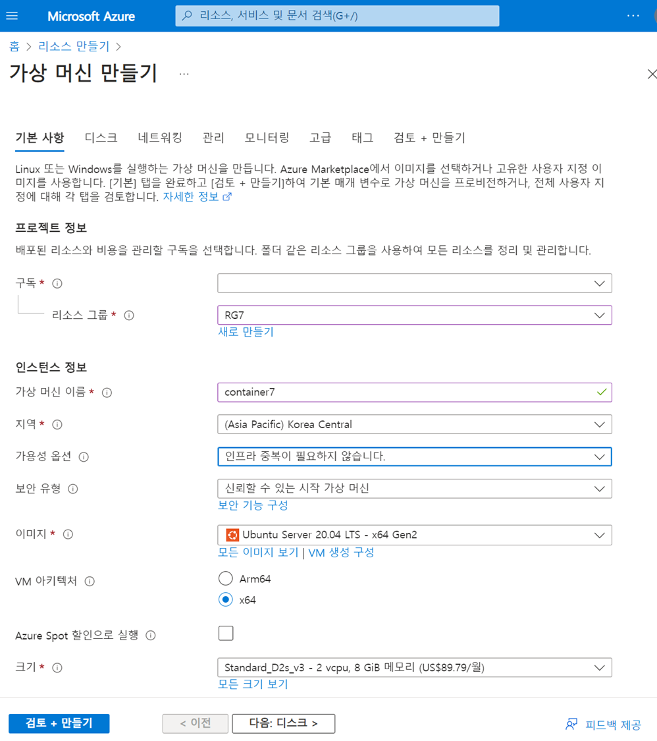Click info icon for 가상 머신 이름
This screenshot has height=741, width=657.
coord(107,393)
